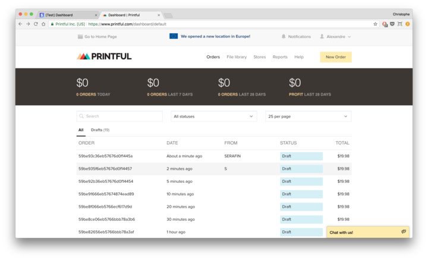Click the browser address bar URL

[127, 24]
